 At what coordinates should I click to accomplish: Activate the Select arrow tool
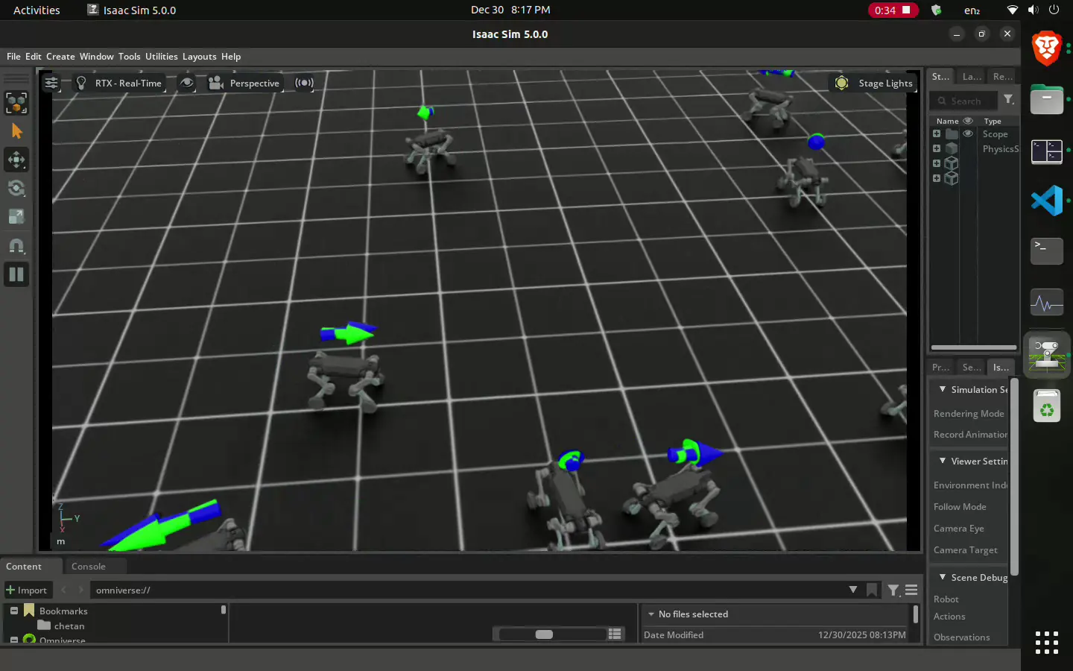click(16, 131)
